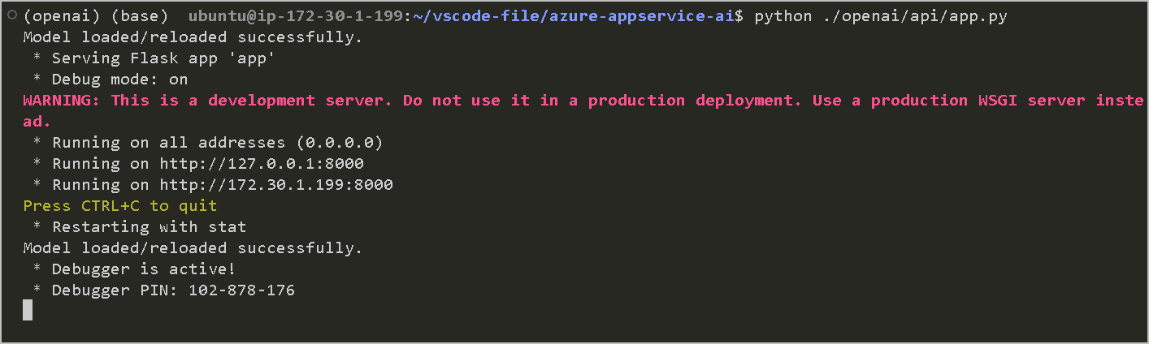Click the Debugger PIN 102-878-176 text
The height and width of the screenshot is (344, 1149).
click(x=173, y=290)
